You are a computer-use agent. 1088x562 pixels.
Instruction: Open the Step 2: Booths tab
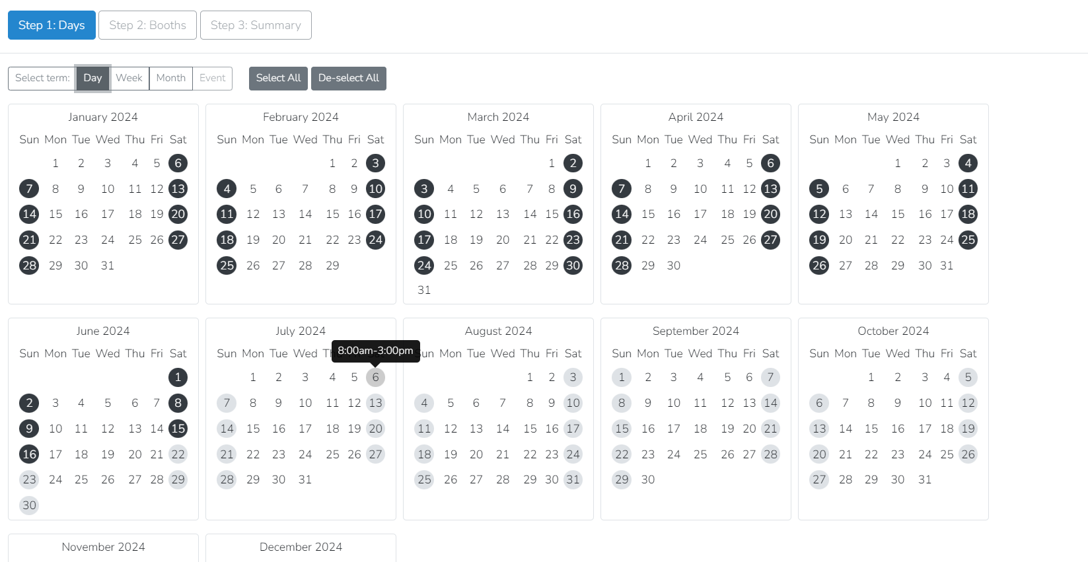147,25
